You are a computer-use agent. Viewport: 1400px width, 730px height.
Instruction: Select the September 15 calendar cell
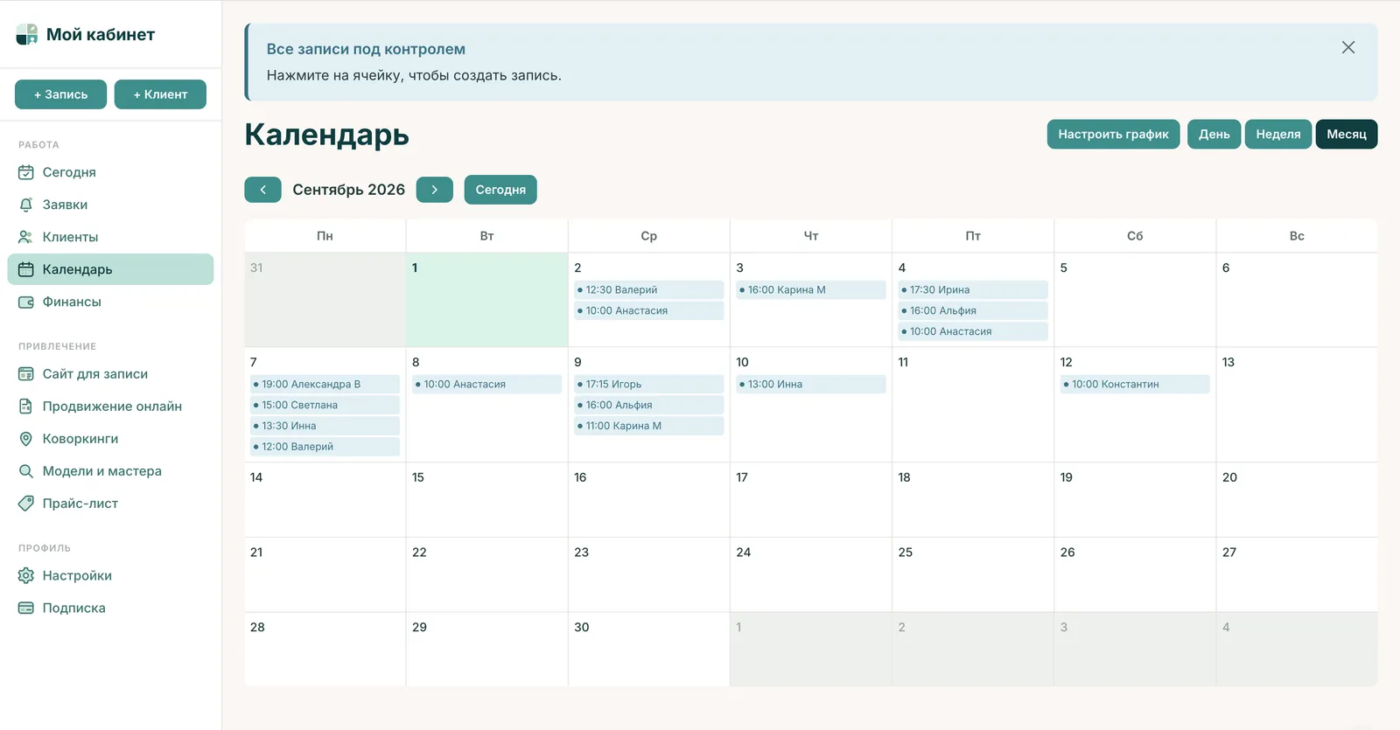(486, 500)
